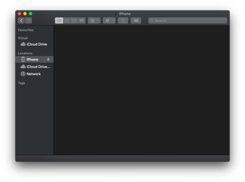Zoom the window with green button

pyautogui.click(x=31, y=14)
